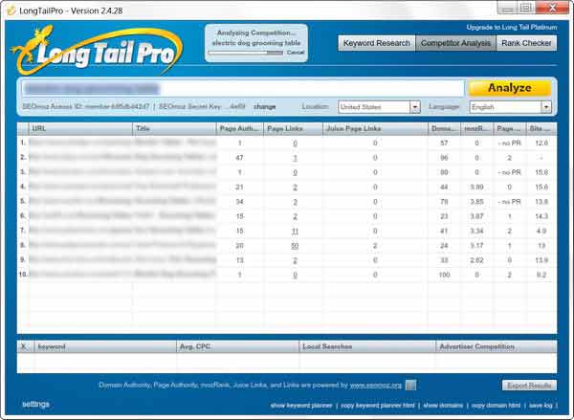Click the keyword input field
This screenshot has width=574, height=420.
point(242,88)
